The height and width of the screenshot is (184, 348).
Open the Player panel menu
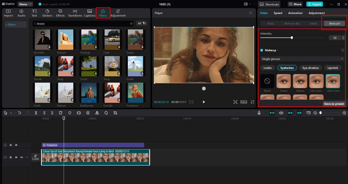251,13
